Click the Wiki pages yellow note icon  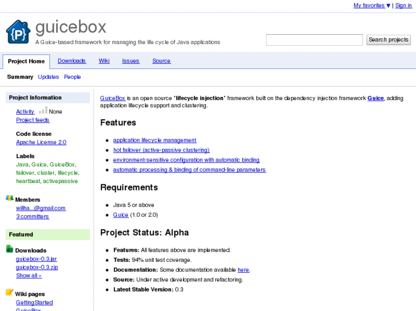(10, 293)
